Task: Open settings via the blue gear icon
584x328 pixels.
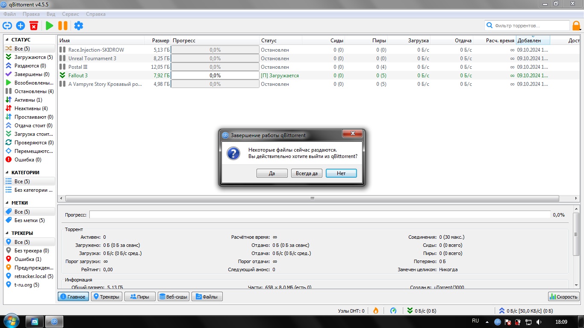Action: (79, 26)
